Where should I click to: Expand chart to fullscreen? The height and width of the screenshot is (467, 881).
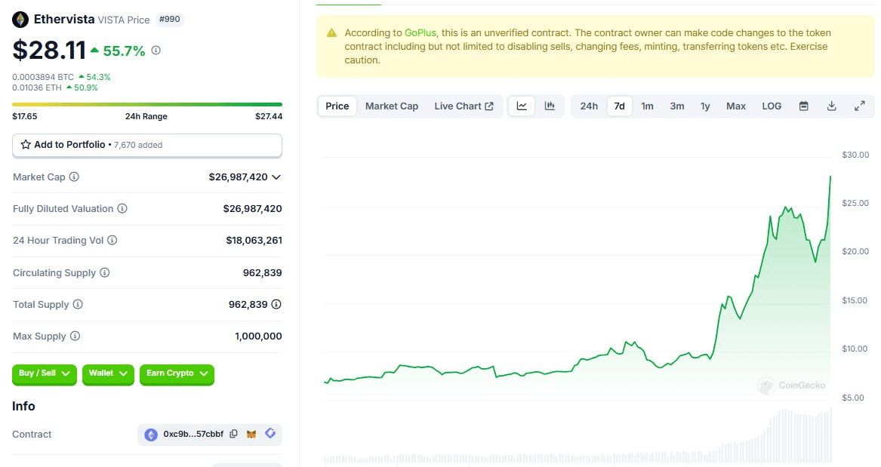pos(860,106)
